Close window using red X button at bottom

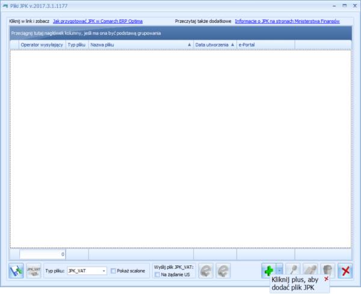point(345,271)
